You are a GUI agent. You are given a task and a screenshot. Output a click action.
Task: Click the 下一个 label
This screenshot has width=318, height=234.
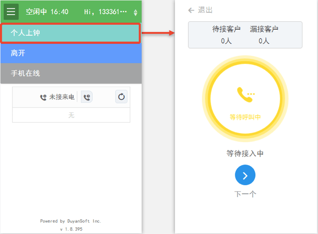coord(245,194)
